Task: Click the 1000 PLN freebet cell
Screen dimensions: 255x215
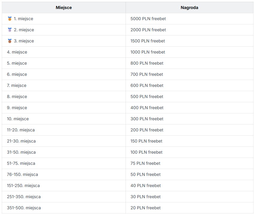Action: click(x=148, y=52)
